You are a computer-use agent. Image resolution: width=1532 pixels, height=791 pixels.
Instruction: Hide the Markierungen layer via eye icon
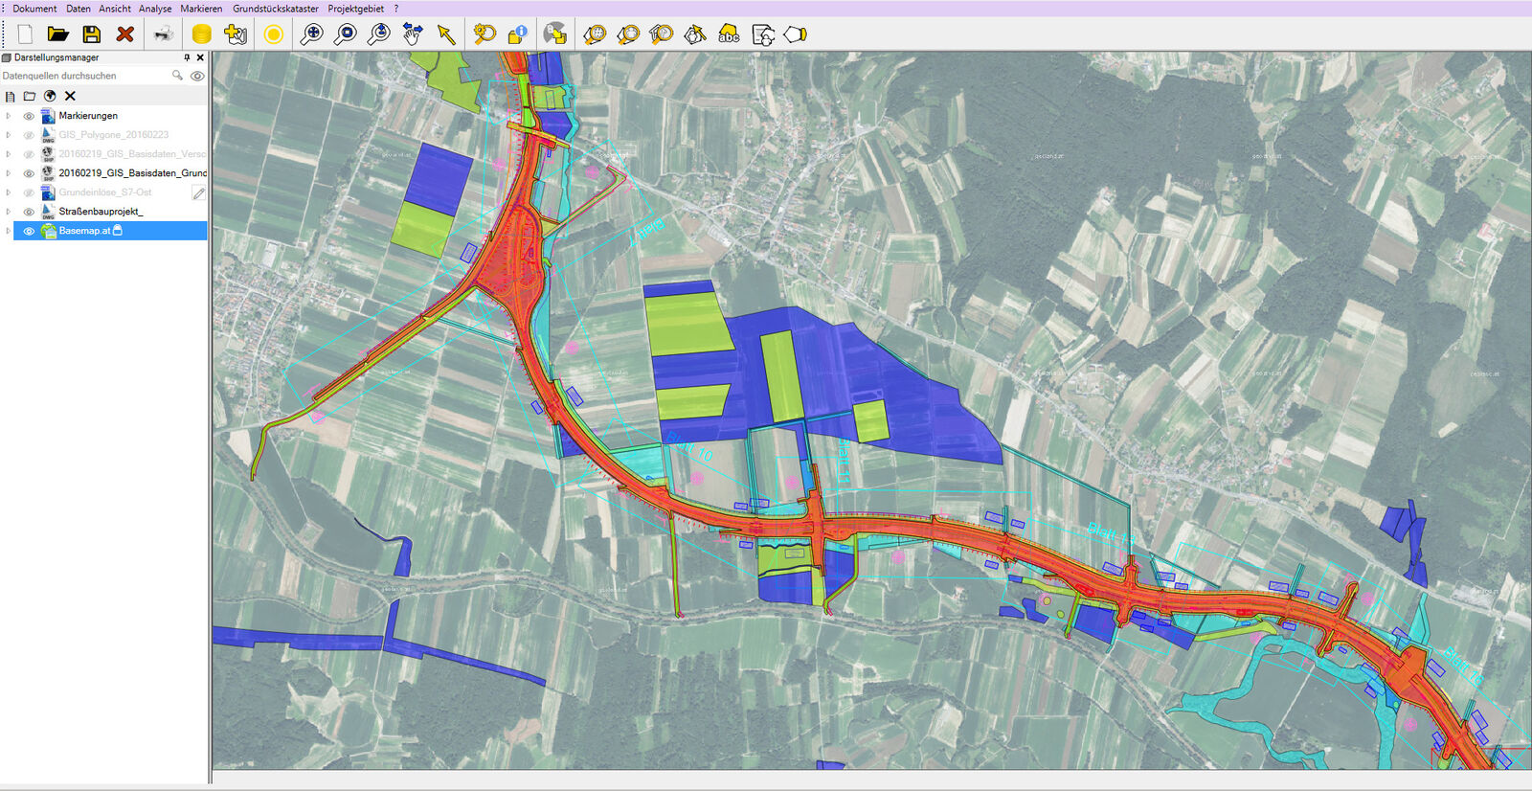click(29, 116)
